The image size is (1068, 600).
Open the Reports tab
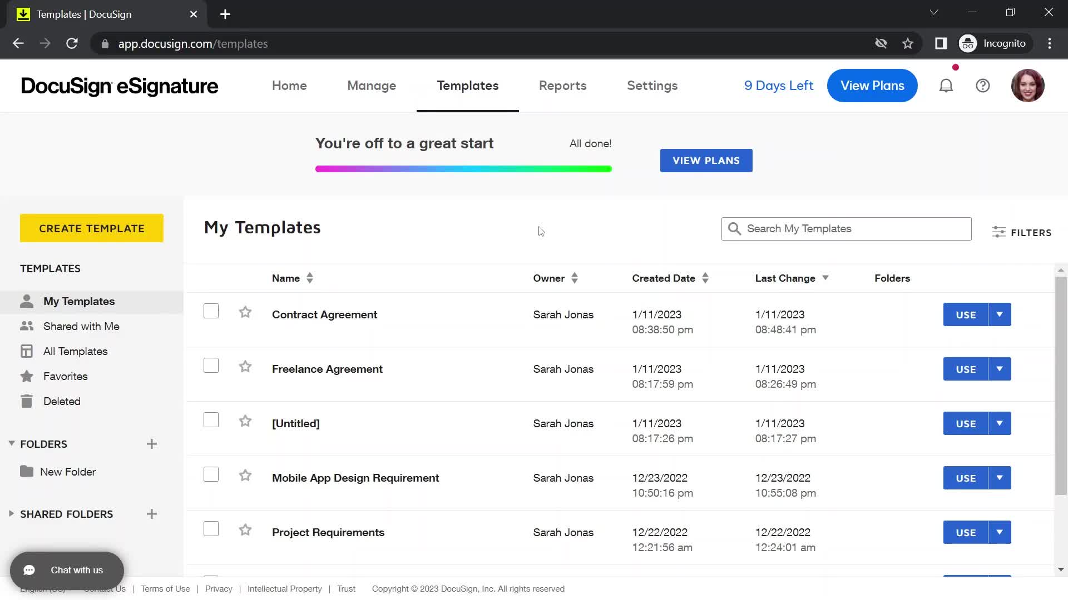(x=562, y=86)
